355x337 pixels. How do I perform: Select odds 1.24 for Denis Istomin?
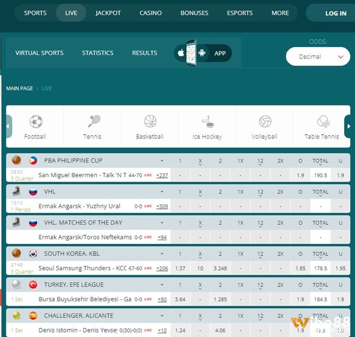180,330
